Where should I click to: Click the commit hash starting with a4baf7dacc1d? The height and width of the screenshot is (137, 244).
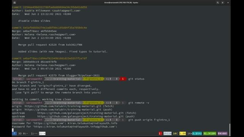[55, 58]
